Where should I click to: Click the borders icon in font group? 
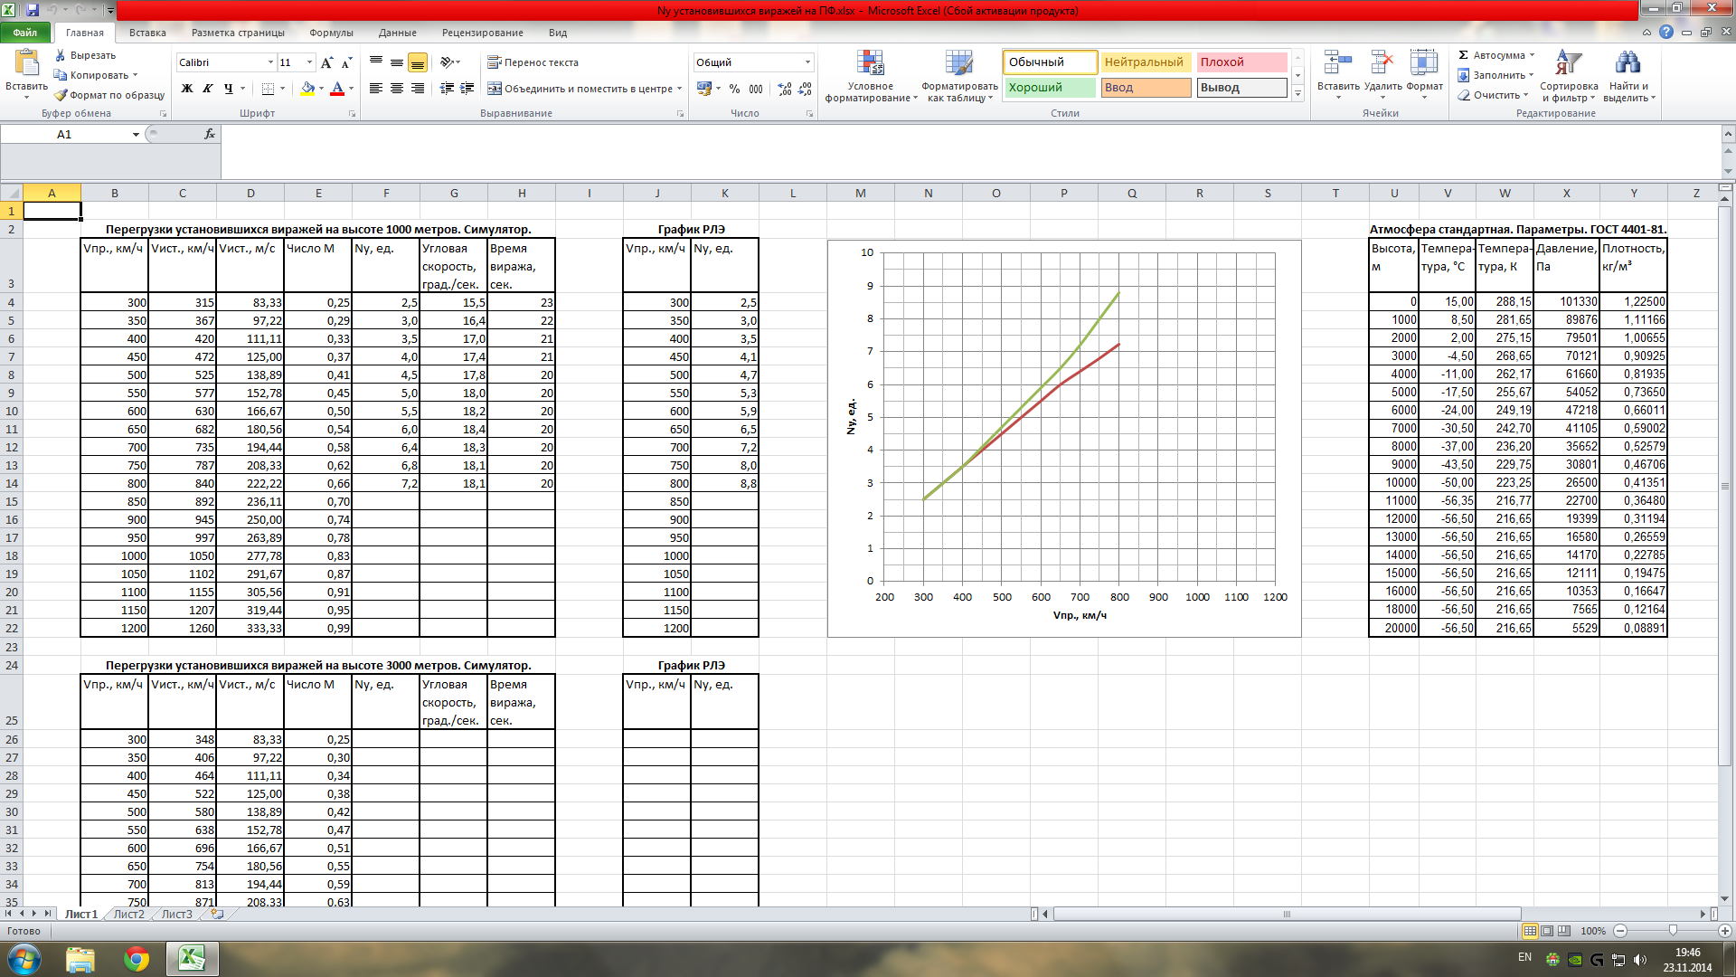point(268,89)
